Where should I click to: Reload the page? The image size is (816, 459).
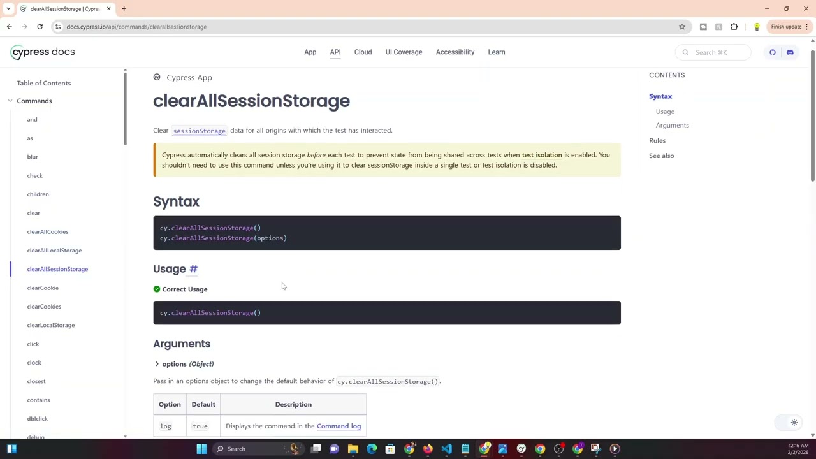tap(40, 27)
